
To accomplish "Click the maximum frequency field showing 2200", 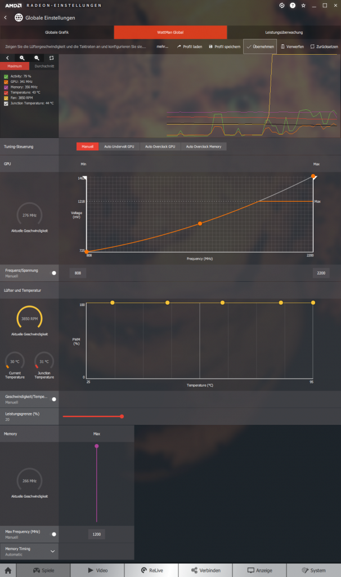I will coord(321,273).
